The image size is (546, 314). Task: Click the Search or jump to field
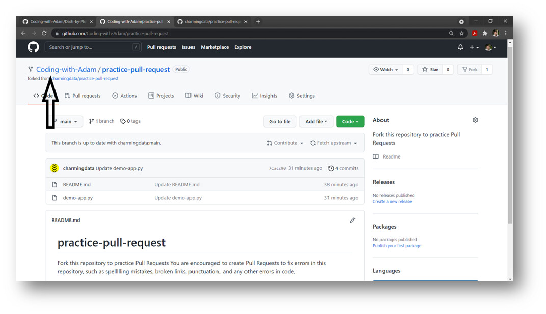[x=93, y=47]
